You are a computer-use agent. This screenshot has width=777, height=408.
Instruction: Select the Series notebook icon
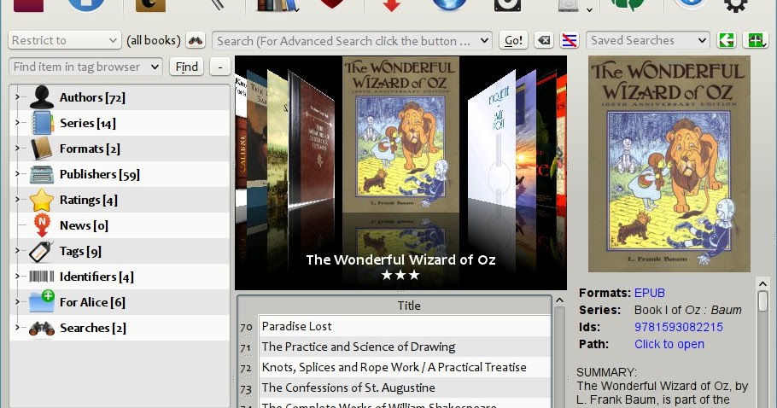(x=42, y=123)
